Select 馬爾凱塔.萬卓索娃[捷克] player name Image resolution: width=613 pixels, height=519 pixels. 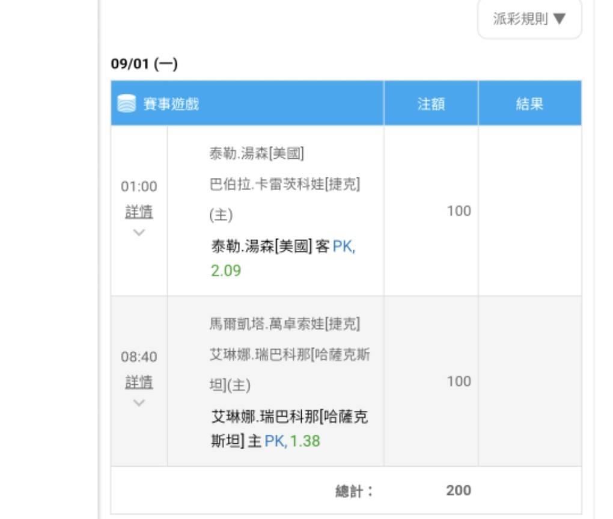pyautogui.click(x=284, y=325)
